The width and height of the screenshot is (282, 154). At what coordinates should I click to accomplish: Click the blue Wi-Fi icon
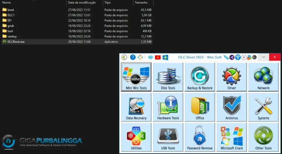point(238,57)
